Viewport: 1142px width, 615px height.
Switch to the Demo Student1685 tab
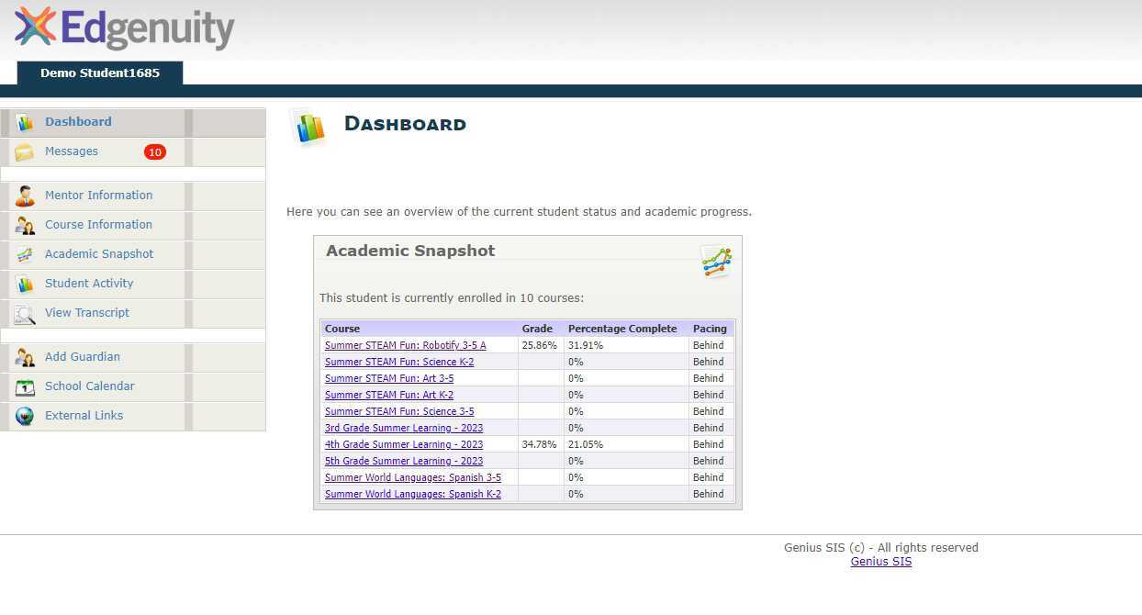pyautogui.click(x=99, y=73)
